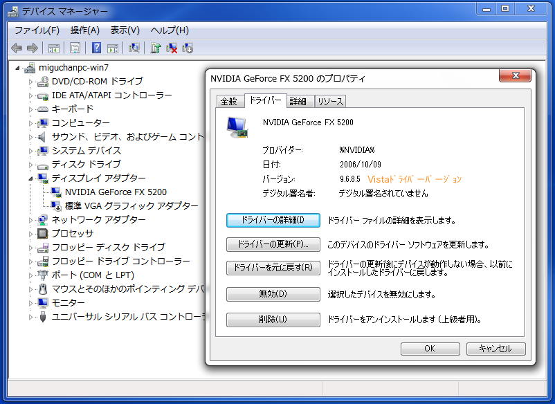The height and width of the screenshot is (404, 555).
Task: Click the Back arrow toolbar icon
Action: (x=17, y=48)
